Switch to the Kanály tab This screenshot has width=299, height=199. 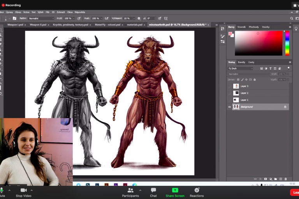[241, 62]
